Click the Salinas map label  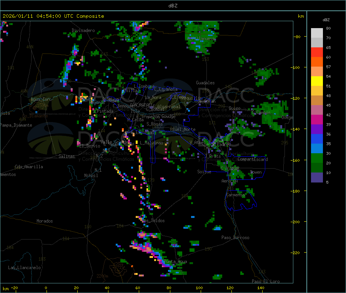67,156
